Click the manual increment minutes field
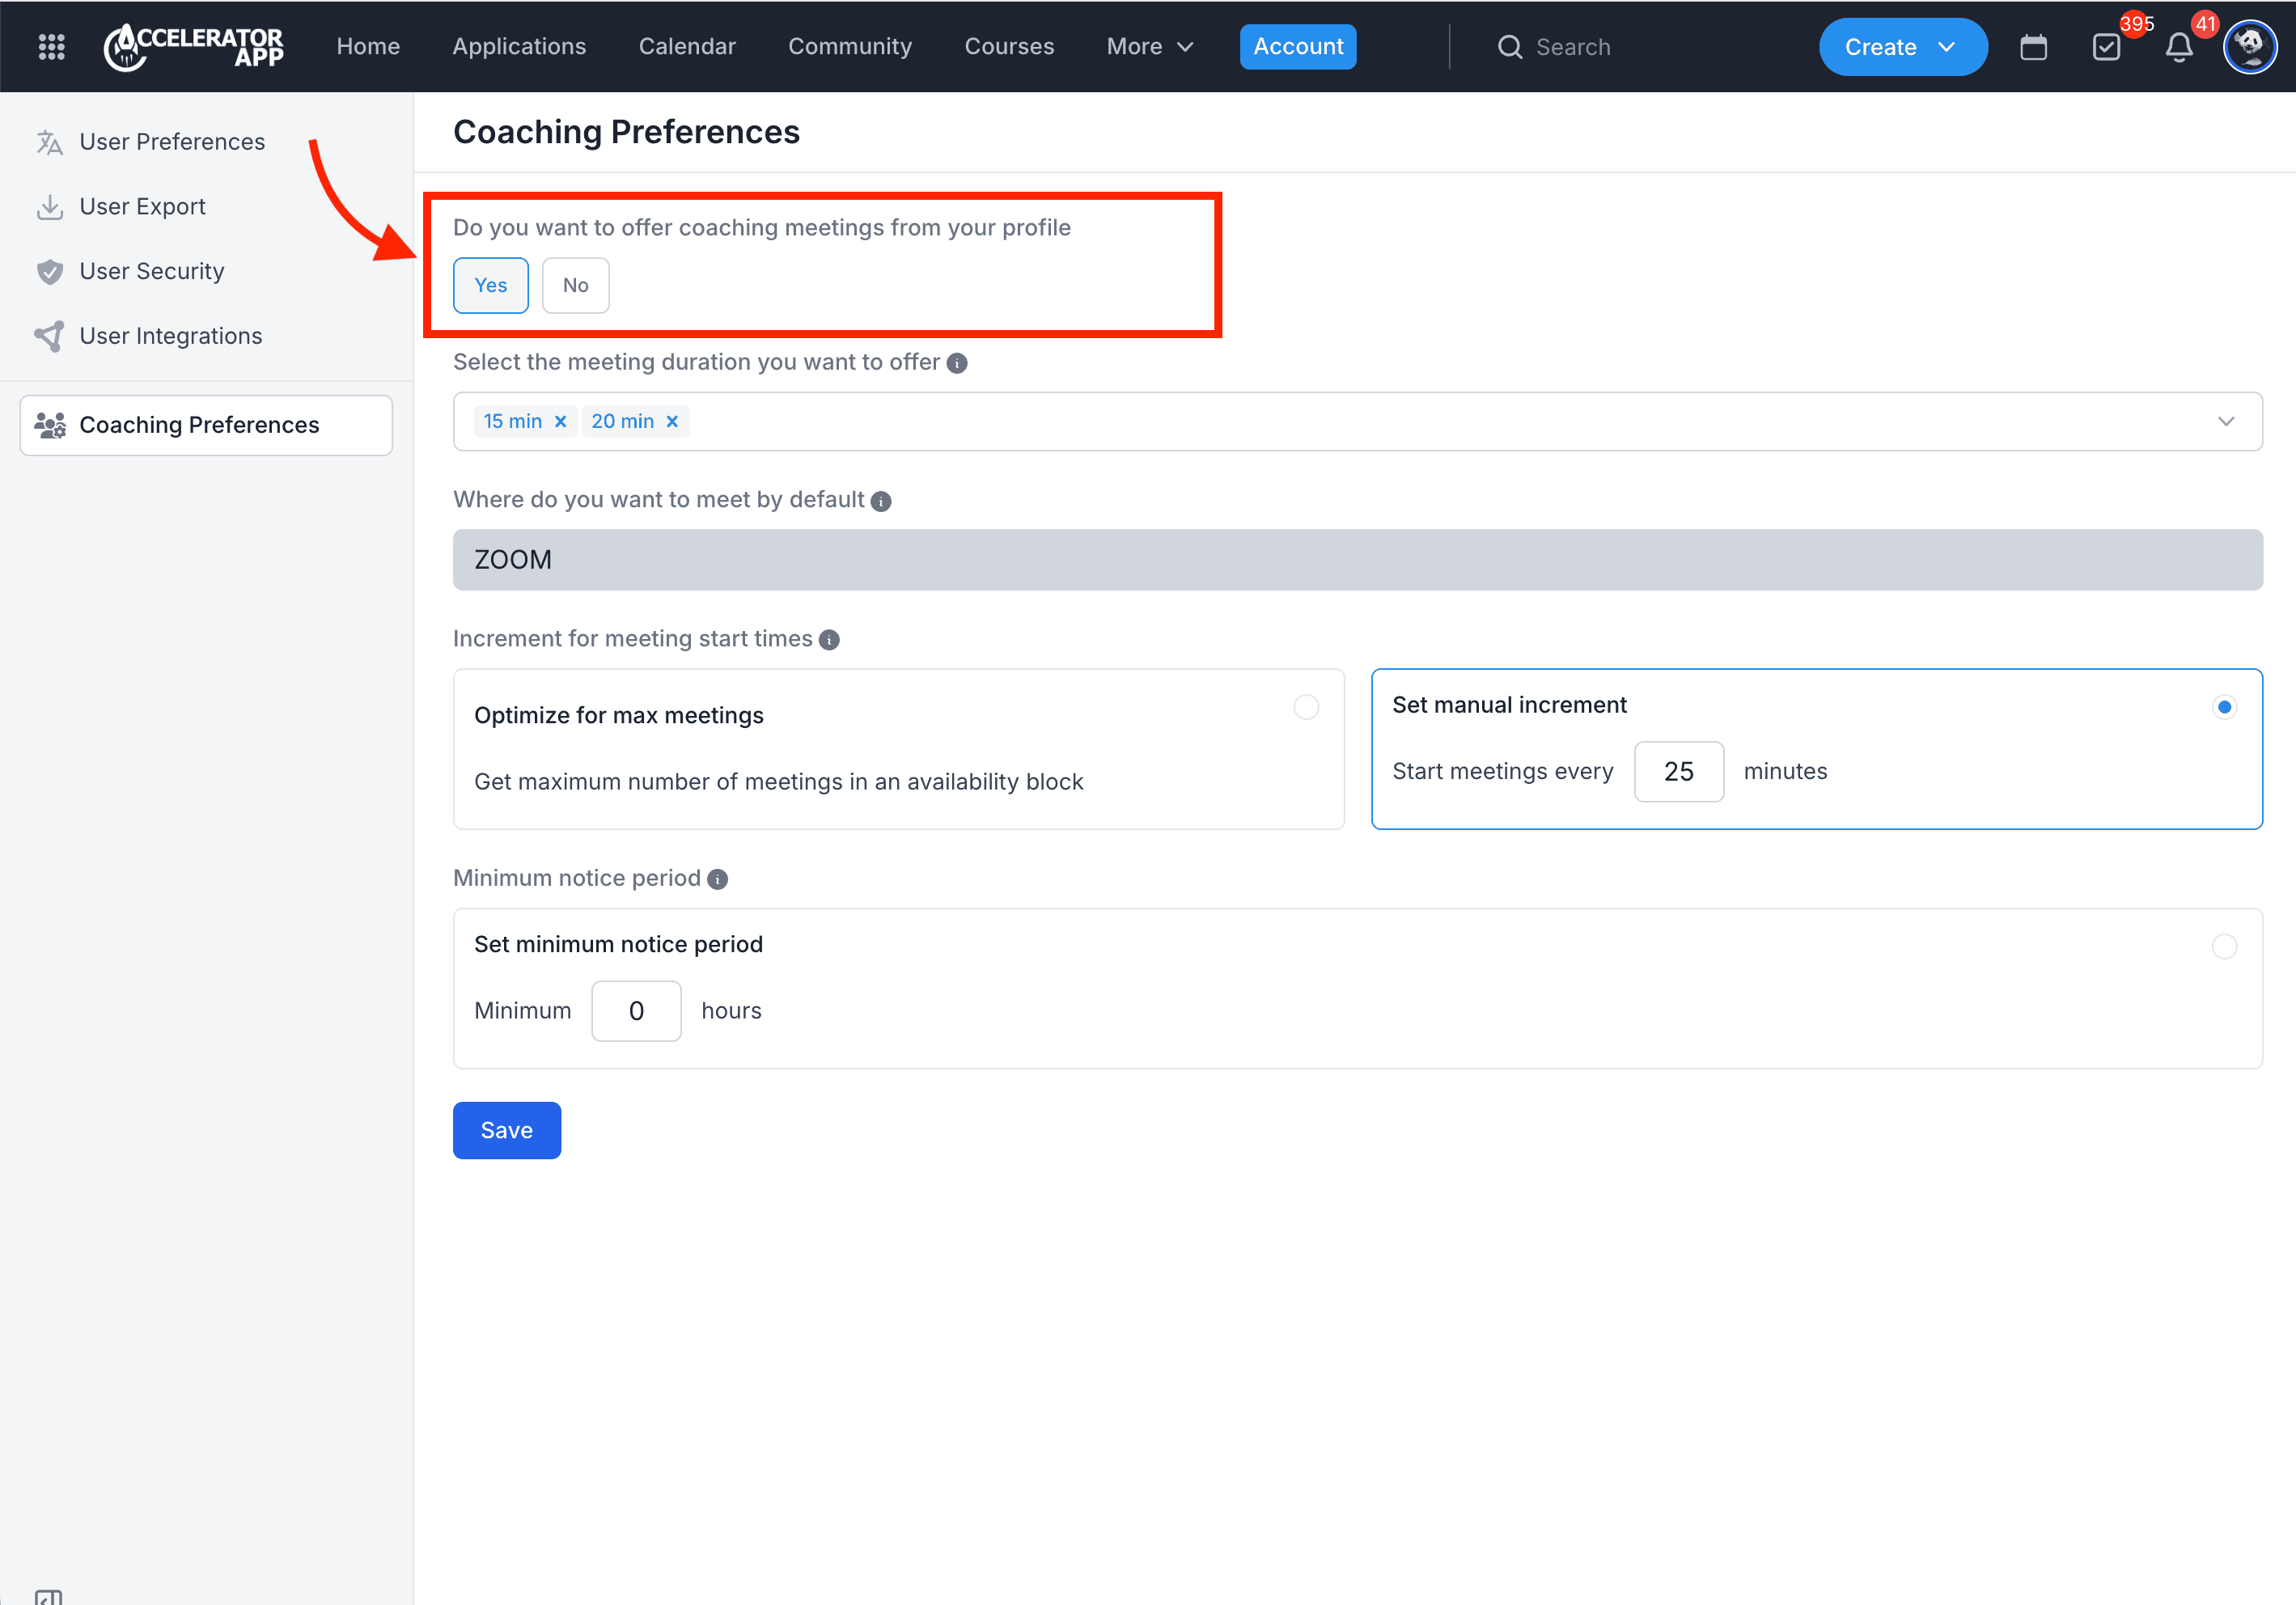 pyautogui.click(x=1678, y=771)
